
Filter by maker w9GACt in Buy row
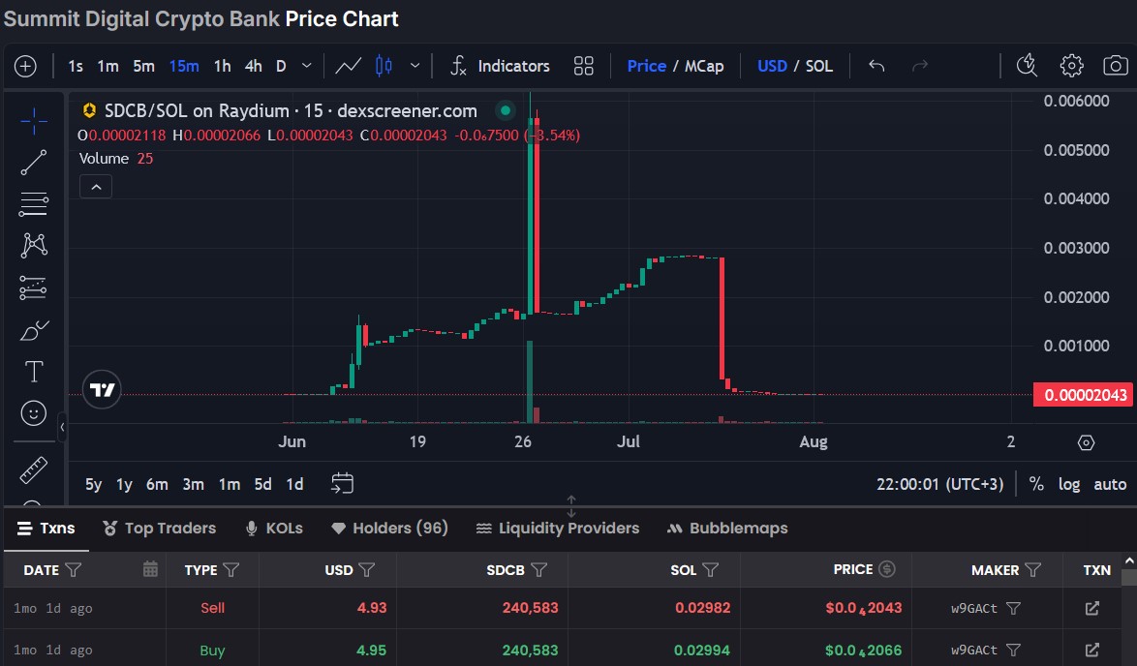click(x=1014, y=651)
